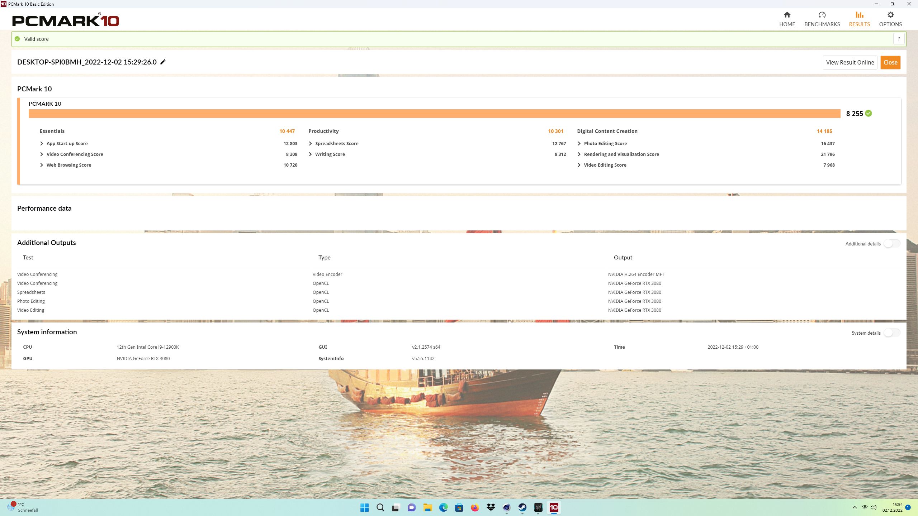Expand Rendering and Visualization Score
The height and width of the screenshot is (516, 918).
[x=579, y=154]
